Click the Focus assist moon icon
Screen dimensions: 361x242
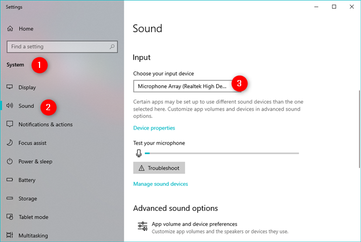point(9,143)
